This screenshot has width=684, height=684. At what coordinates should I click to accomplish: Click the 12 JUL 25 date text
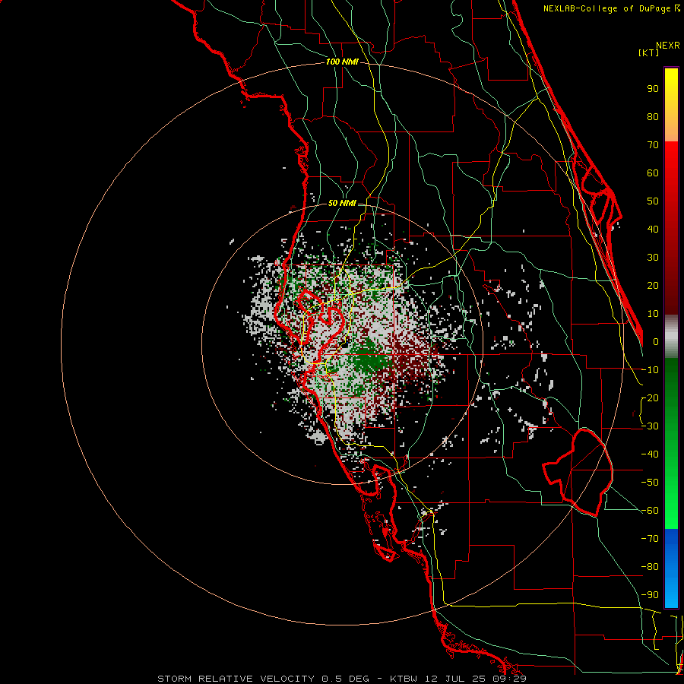[x=455, y=679]
